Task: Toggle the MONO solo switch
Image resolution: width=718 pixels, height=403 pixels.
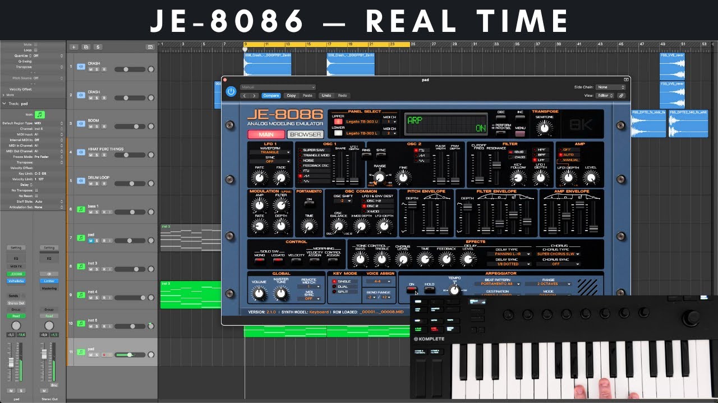Action: pos(260,261)
